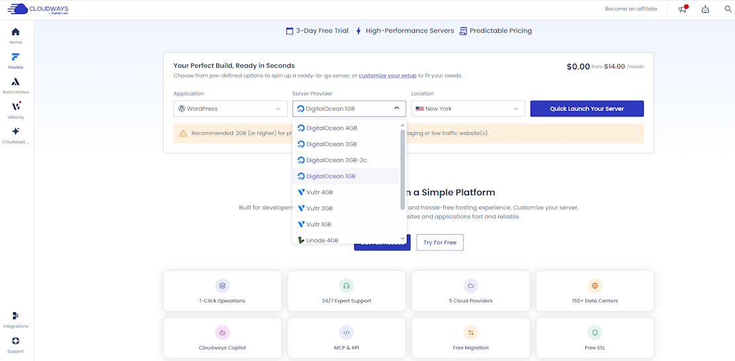Select Vultr 1GB option
735x361 pixels.
pos(346,224)
